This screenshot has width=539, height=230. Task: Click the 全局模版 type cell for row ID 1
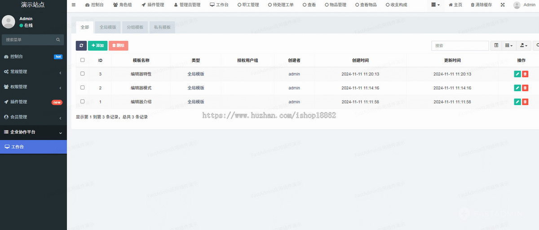(x=196, y=102)
